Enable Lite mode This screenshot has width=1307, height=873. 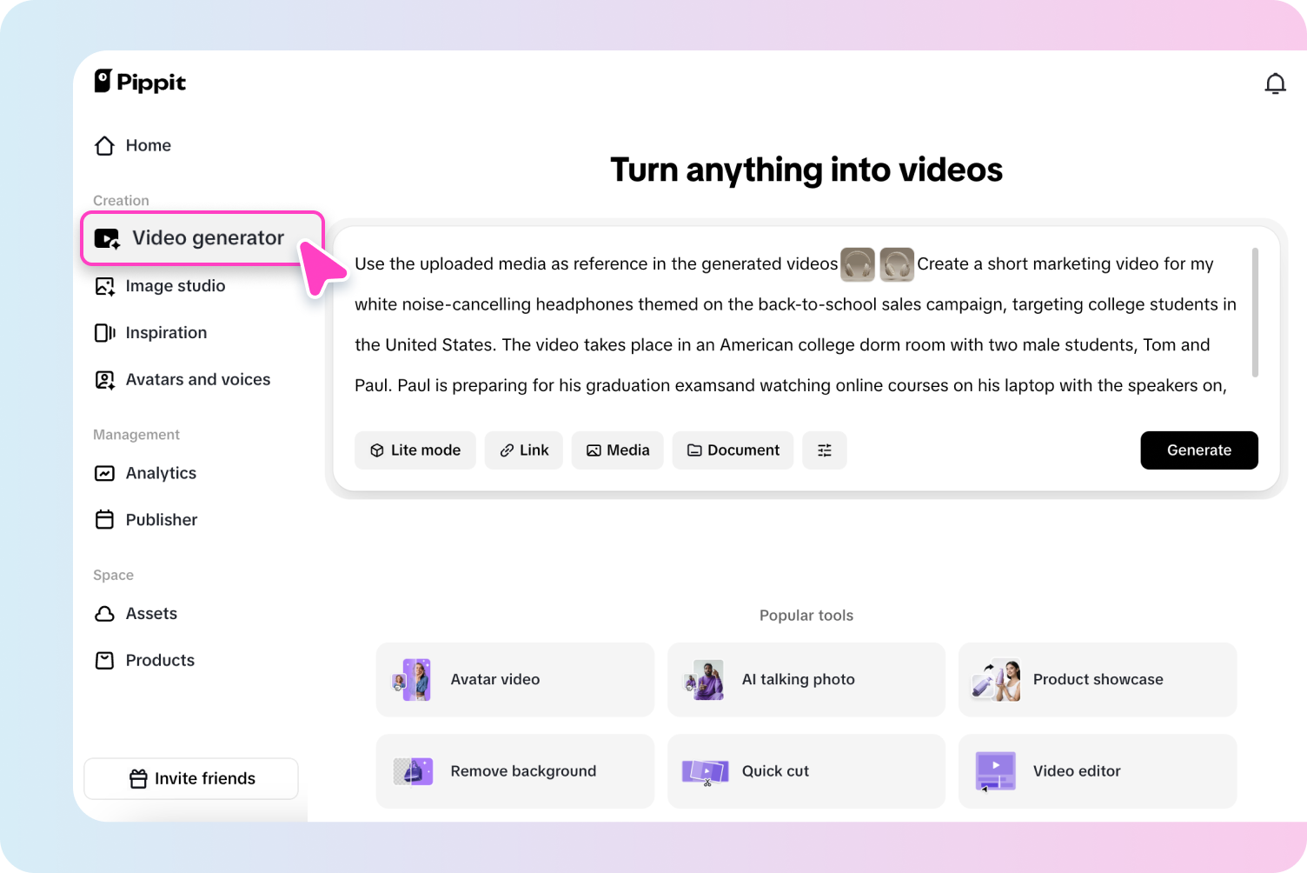tap(415, 450)
